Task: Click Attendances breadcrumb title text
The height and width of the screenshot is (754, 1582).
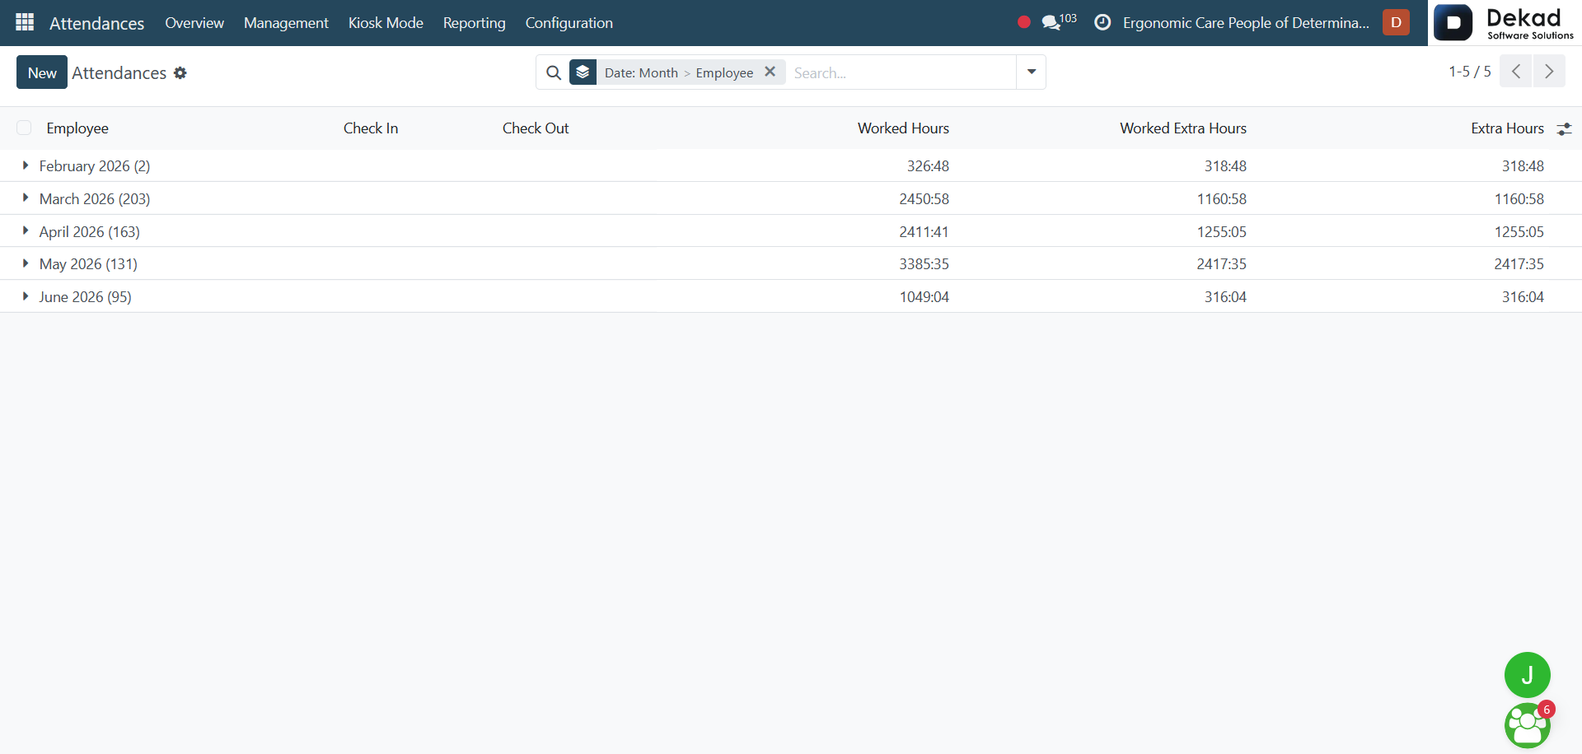Action: click(119, 72)
